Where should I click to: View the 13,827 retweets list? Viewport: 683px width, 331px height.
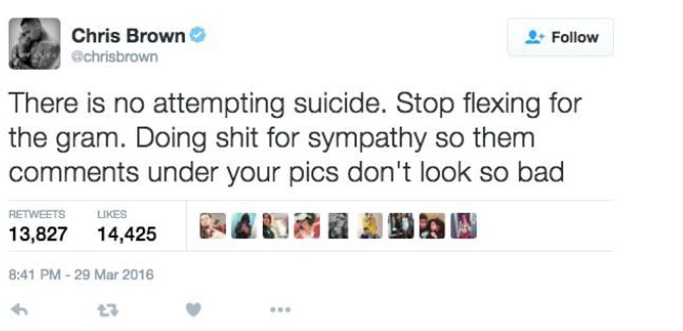point(38,226)
